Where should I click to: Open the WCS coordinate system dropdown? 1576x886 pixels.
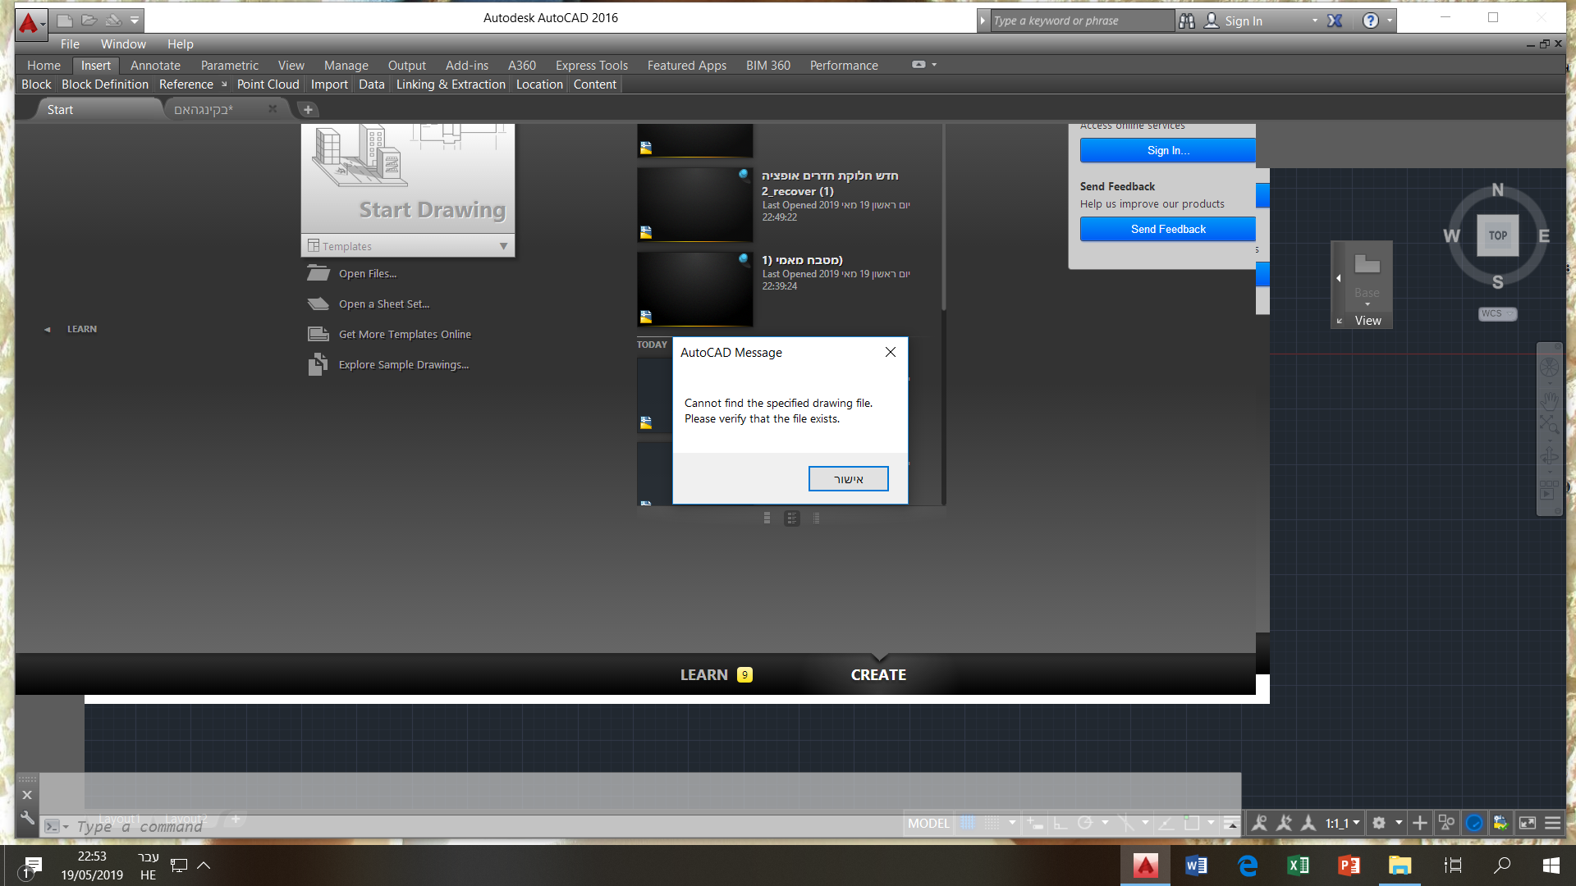[1498, 313]
